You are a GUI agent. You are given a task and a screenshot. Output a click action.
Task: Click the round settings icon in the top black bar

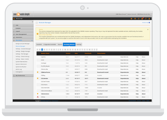135,19
